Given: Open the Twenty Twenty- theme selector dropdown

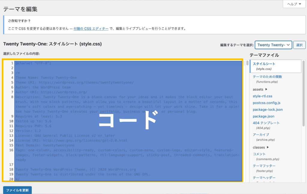Looking at the screenshot, I should point(273,45).
